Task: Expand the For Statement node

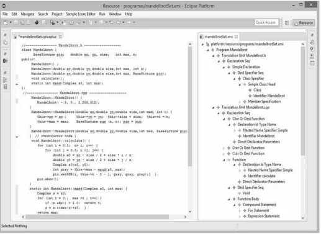Action: pyautogui.click(x=240, y=210)
